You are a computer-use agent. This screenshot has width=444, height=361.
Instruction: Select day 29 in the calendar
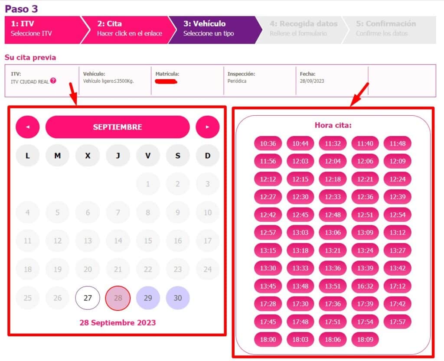point(148,298)
